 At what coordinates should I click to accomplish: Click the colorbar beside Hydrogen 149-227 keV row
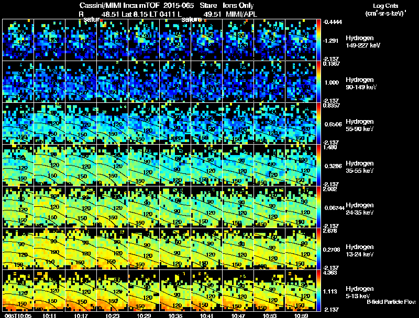tap(318, 40)
